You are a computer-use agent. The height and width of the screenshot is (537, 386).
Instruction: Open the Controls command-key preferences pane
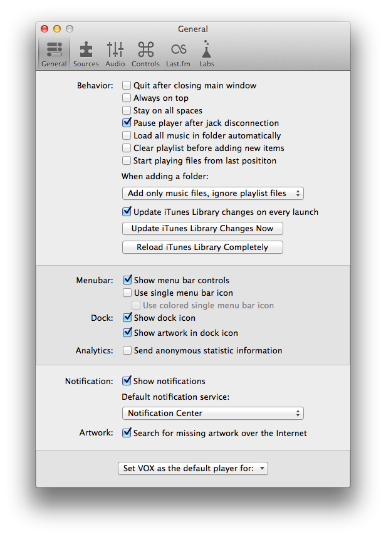tap(145, 54)
